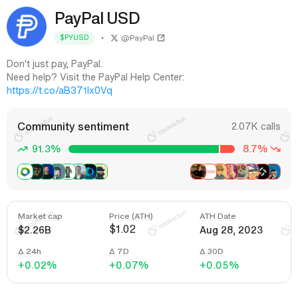Click the red downward trend arrow icon
Screen dimensions: 298x290
[x=276, y=149]
